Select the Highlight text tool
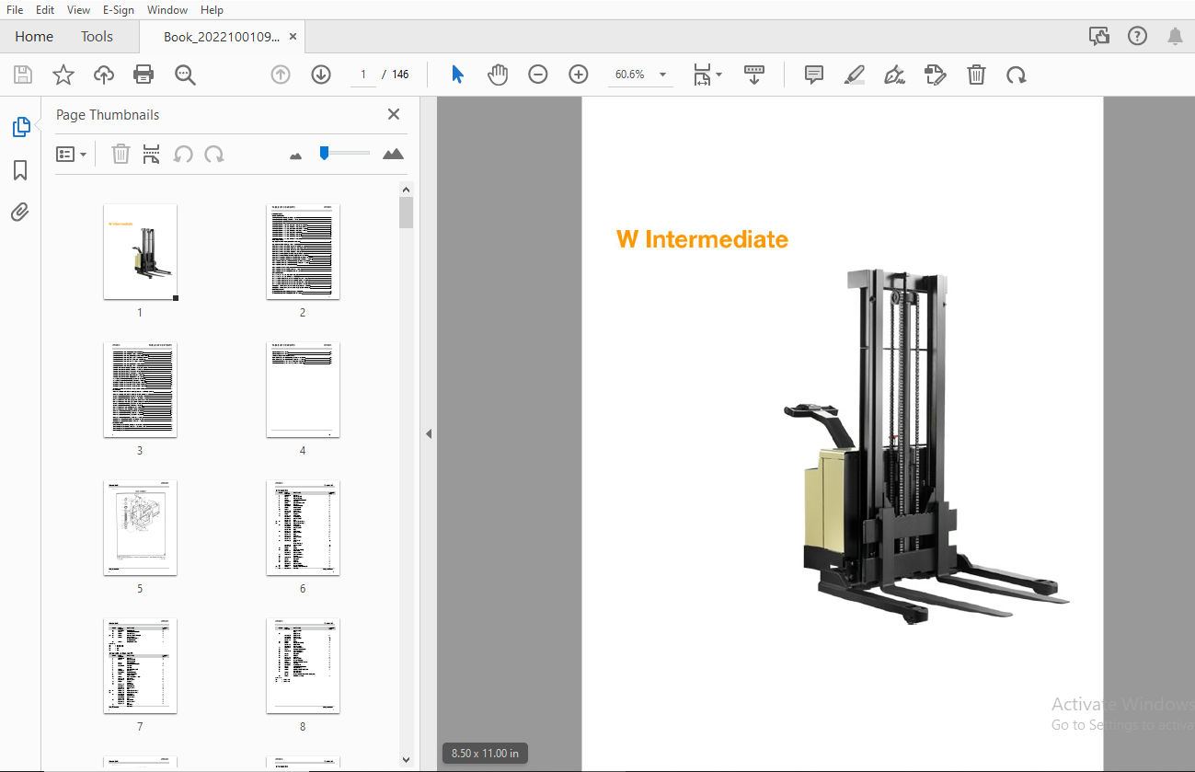1195x772 pixels. [x=854, y=75]
